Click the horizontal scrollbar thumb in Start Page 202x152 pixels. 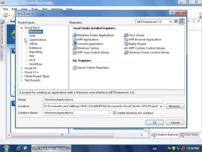(62, 135)
